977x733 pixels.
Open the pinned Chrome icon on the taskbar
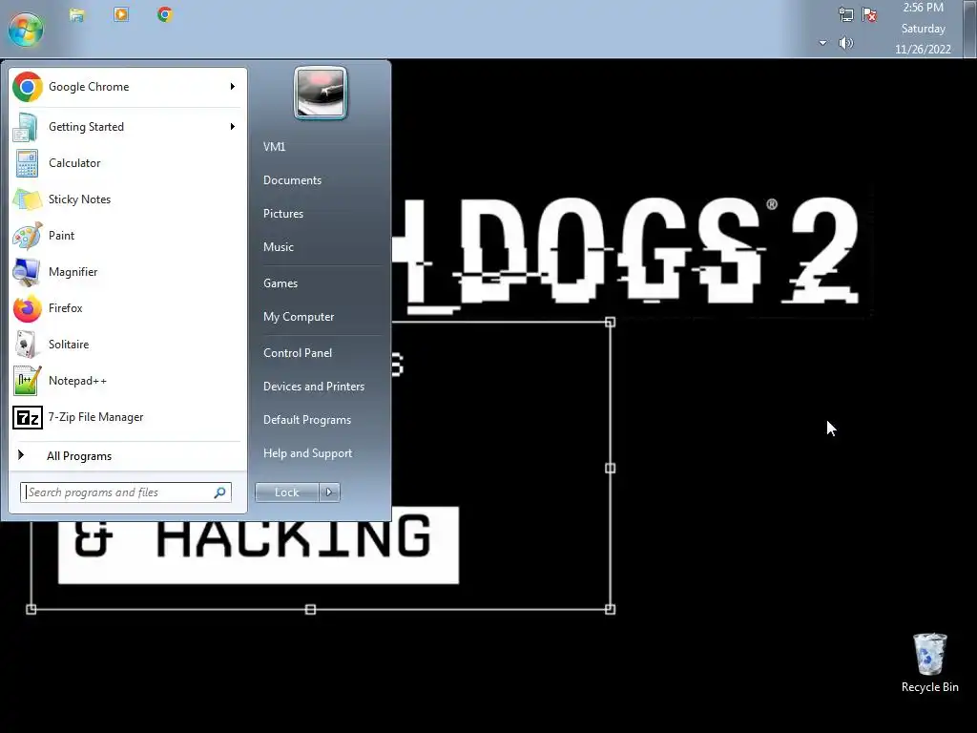point(165,14)
